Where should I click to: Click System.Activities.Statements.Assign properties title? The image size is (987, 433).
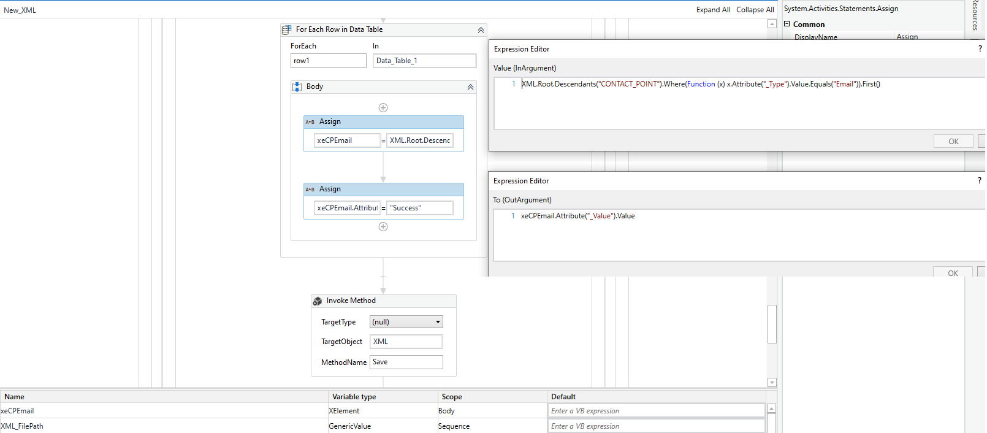841,9
